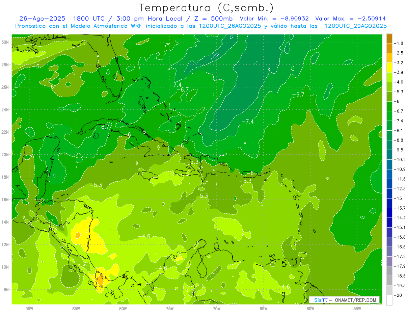Click the '-3.2' value on color legend
This screenshot has height=313, width=405.
click(x=399, y=63)
